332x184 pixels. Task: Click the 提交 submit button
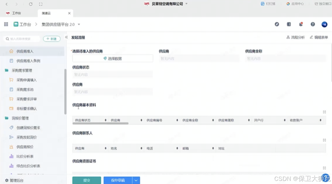tap(86, 180)
